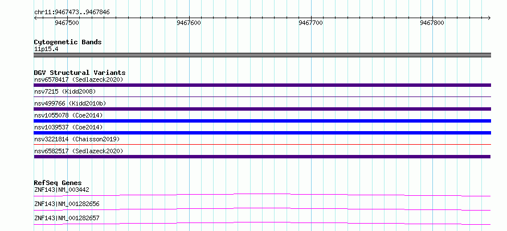Screen dimensions: 507x231
Task: Open the ZNF143|NM_001282656 transcript label
Action: click(x=67, y=204)
